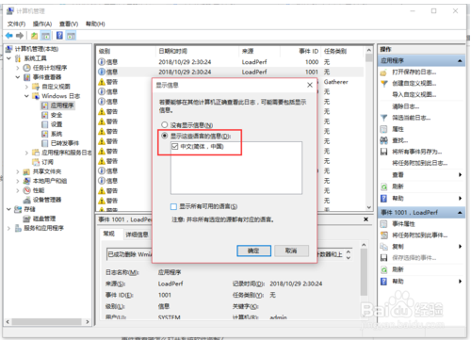
Task: Enable the 显示所有可用的语言(S) checkbox
Action: pyautogui.click(x=173, y=206)
